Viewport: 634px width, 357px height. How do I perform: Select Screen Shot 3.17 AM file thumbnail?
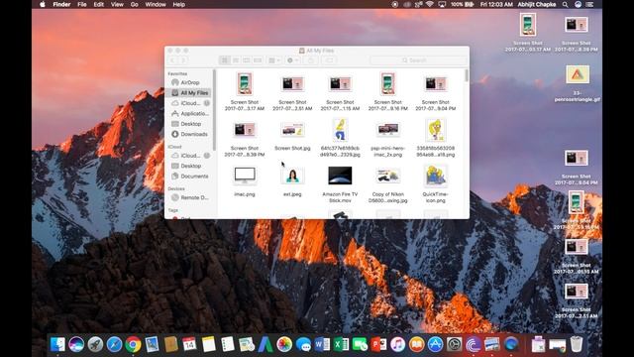pyautogui.click(x=245, y=83)
